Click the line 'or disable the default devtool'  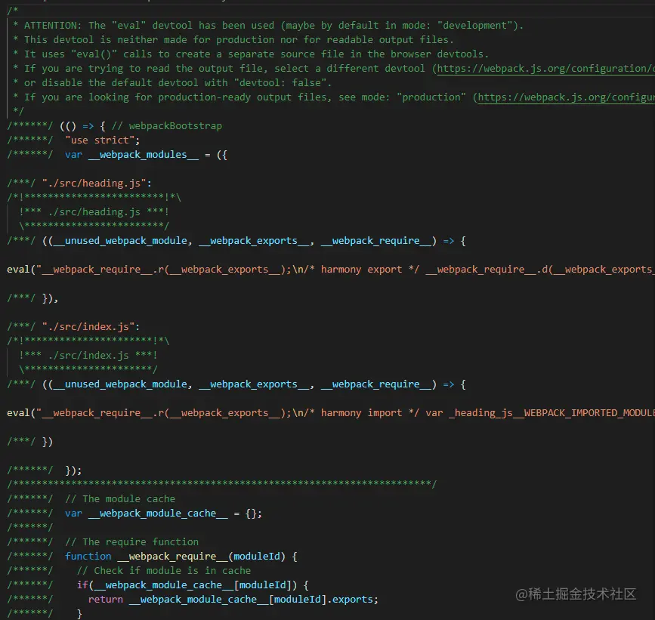[172, 82]
